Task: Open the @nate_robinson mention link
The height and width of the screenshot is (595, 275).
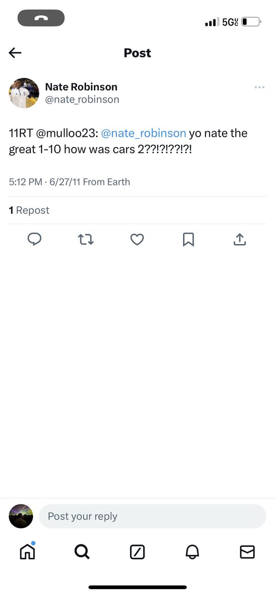Action: point(143,133)
